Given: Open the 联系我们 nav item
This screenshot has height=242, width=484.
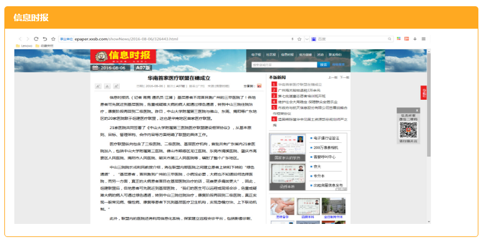Looking at the screenshot, I should point(335,55).
